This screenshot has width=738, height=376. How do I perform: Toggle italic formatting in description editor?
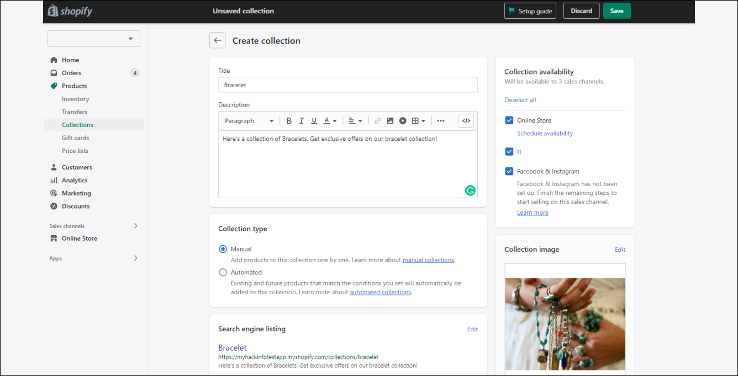302,121
